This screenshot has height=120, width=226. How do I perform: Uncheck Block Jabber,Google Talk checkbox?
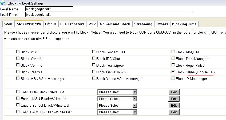[x=173, y=72]
